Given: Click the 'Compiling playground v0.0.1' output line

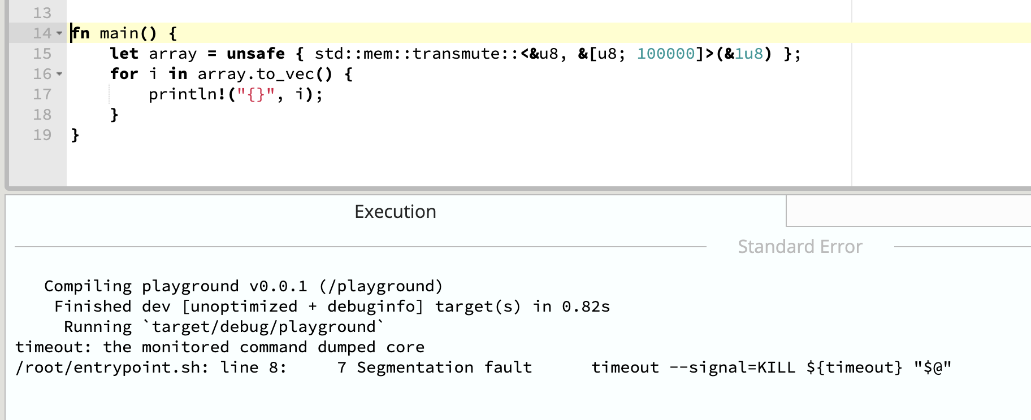Looking at the screenshot, I should coord(243,286).
